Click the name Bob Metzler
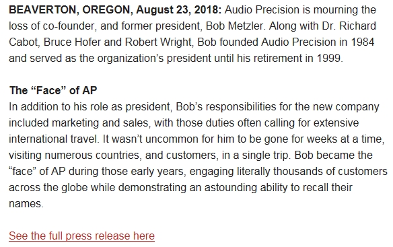The image size is (393, 247). click(235, 26)
